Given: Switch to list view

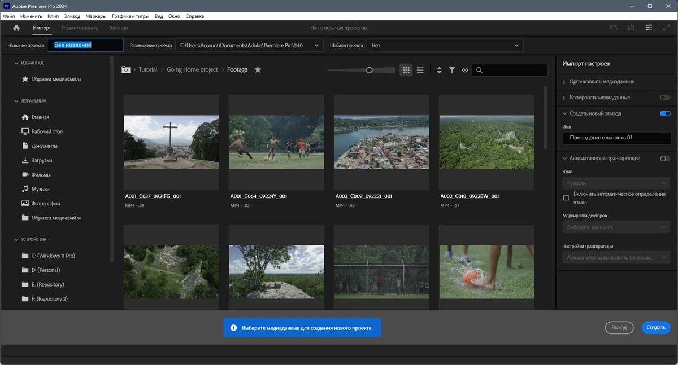Looking at the screenshot, I should coord(420,70).
